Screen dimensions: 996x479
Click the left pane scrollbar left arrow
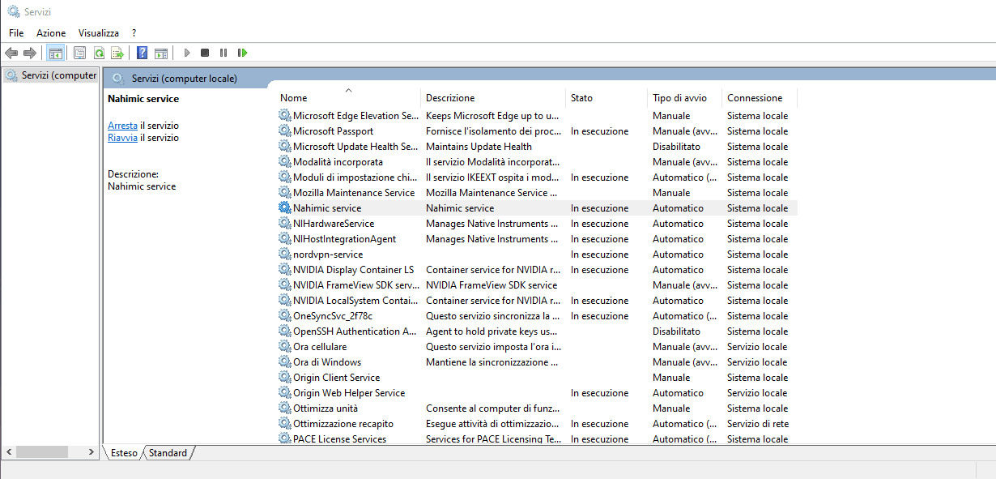click(x=9, y=451)
